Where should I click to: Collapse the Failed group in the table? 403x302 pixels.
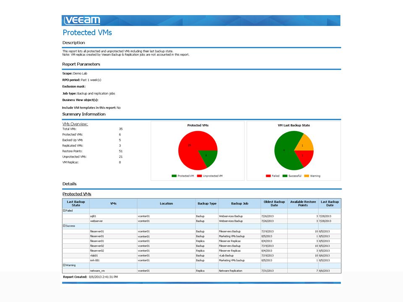pos(64,211)
